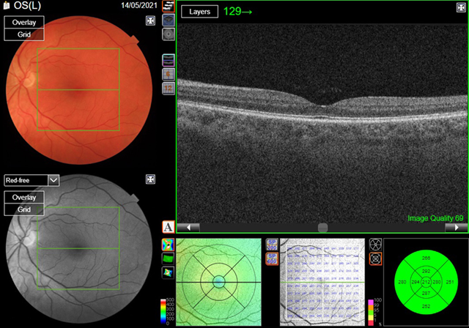Image resolution: width=469 pixels, height=328 pixels.
Task: Select the B-scan layers view icon
Action: [x=168, y=7]
